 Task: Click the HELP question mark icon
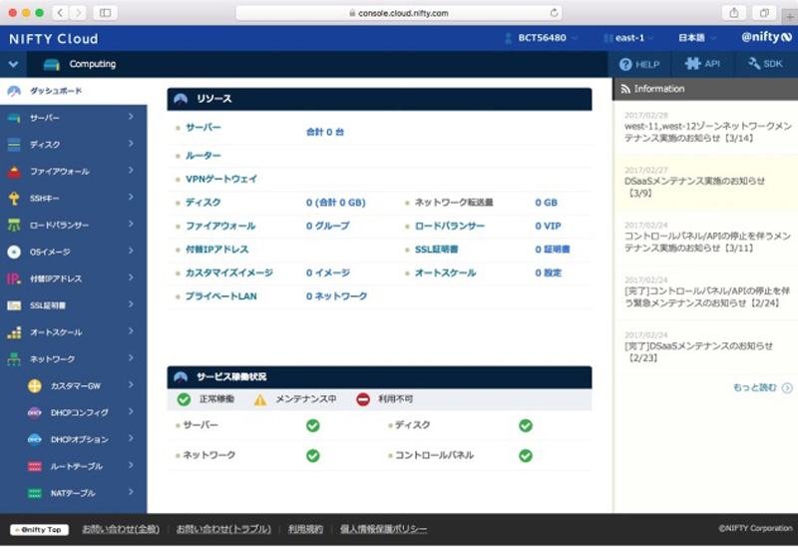[625, 64]
